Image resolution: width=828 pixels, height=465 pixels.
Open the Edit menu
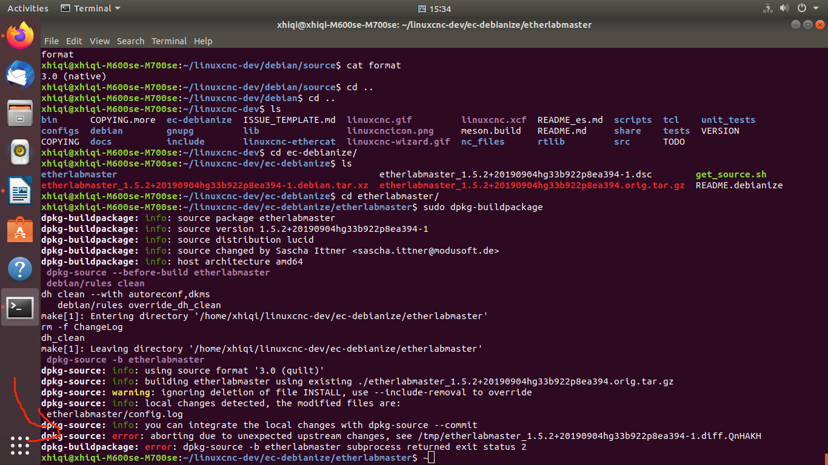pyautogui.click(x=74, y=41)
